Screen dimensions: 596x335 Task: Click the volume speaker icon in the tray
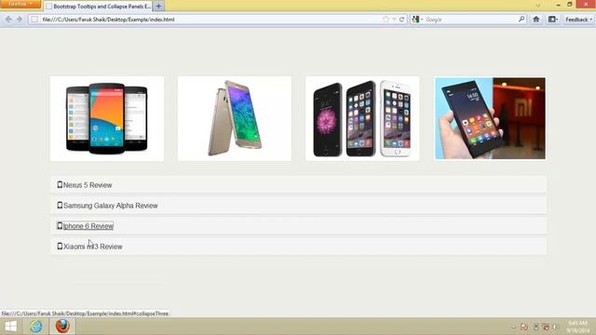555,327
